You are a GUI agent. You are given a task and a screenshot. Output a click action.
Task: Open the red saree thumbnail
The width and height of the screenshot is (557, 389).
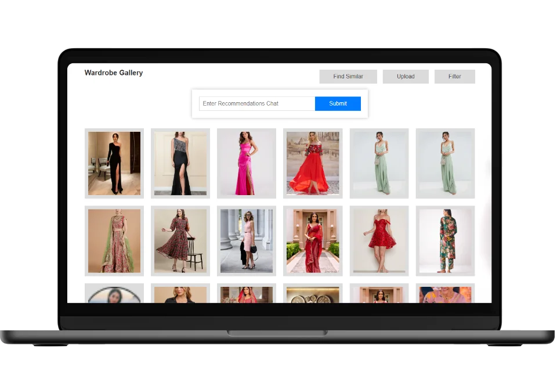point(313,240)
